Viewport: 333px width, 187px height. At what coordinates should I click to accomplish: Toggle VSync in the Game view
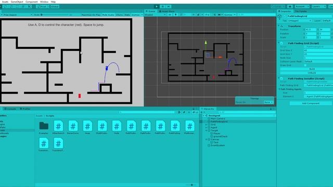tap(119, 15)
